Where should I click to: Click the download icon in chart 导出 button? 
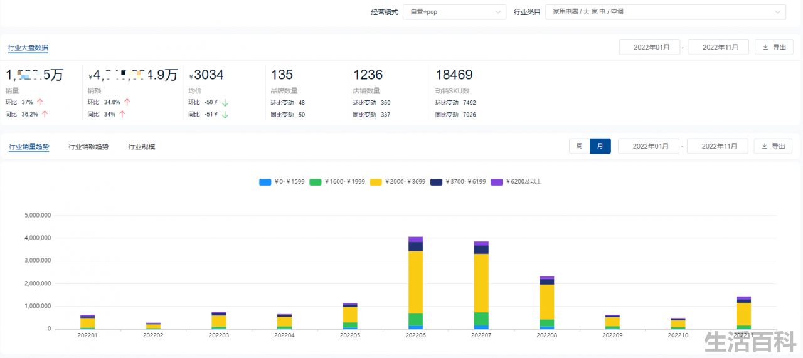765,146
